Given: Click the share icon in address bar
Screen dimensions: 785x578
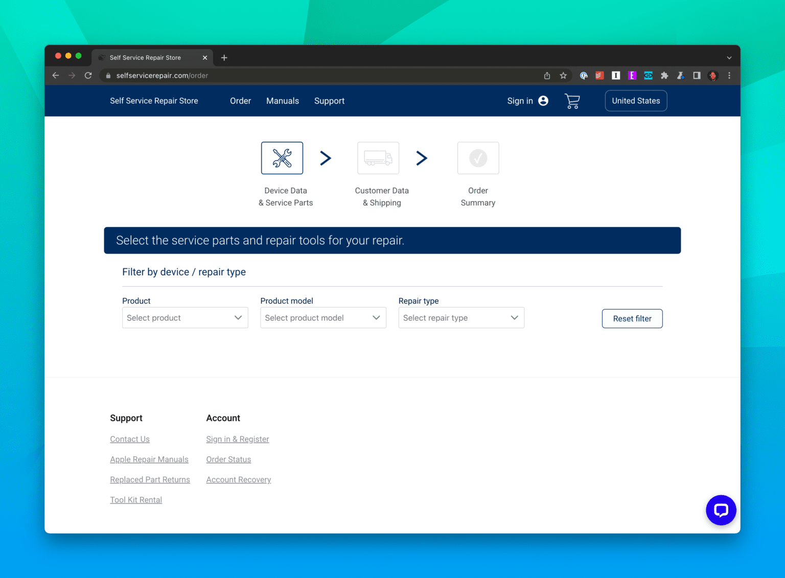Looking at the screenshot, I should (547, 76).
